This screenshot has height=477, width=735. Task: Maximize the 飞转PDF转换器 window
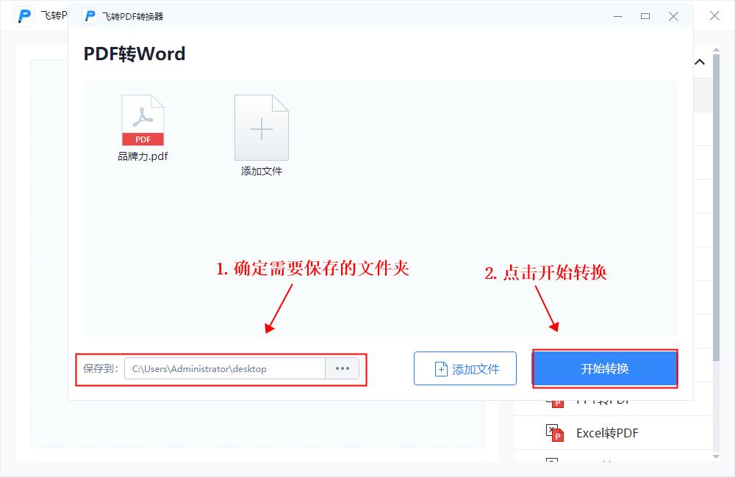(x=645, y=15)
